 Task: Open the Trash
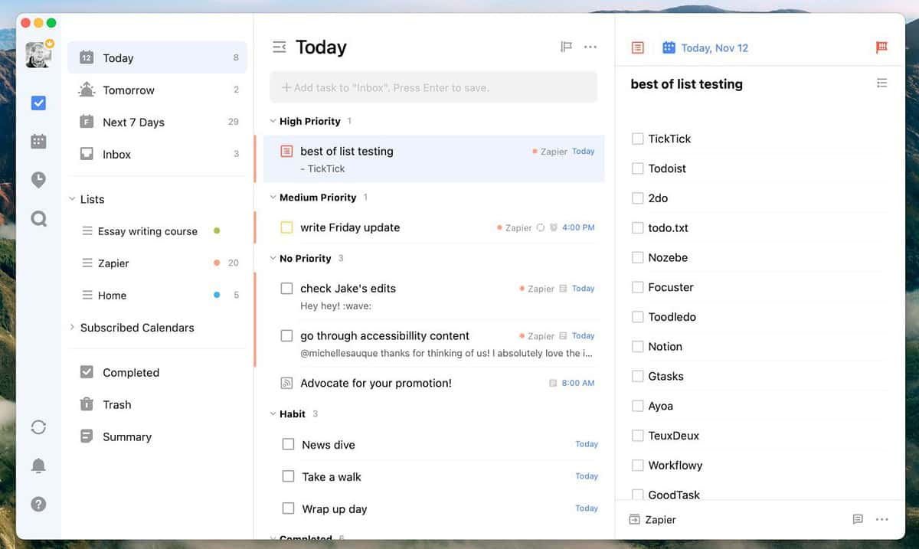tap(157, 404)
